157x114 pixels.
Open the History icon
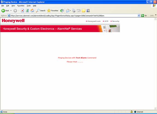point(62,11)
